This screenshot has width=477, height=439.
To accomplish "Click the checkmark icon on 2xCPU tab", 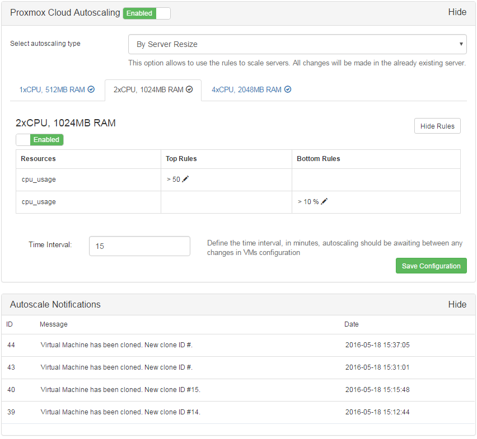I will (x=189, y=89).
